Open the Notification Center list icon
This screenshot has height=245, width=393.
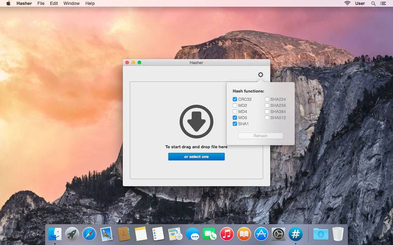(385, 3)
